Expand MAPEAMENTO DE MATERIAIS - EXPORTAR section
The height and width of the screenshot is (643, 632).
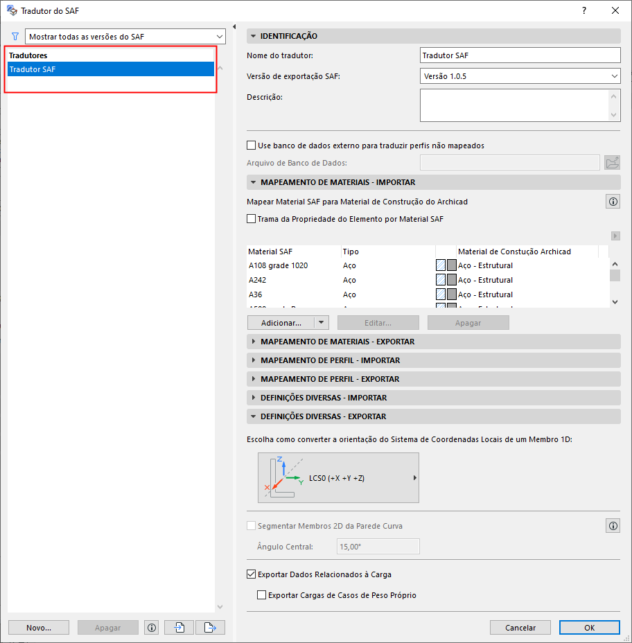pos(254,342)
